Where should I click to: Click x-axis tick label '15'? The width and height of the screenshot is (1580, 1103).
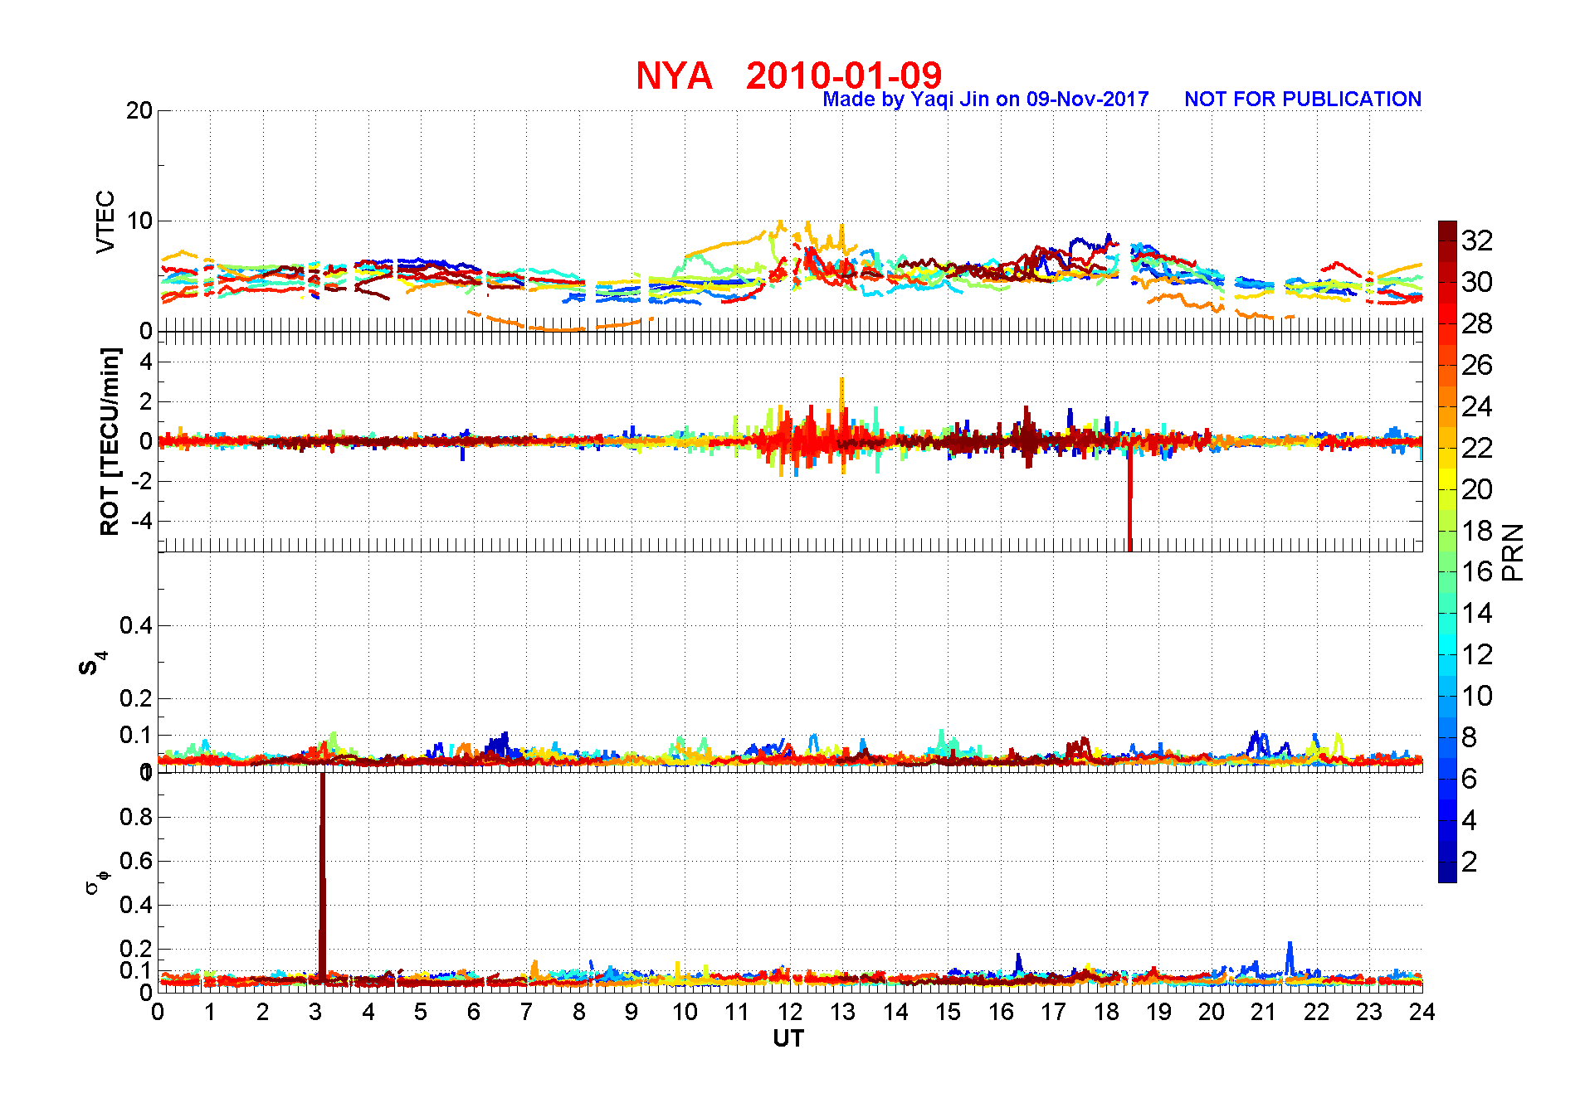tap(948, 1012)
